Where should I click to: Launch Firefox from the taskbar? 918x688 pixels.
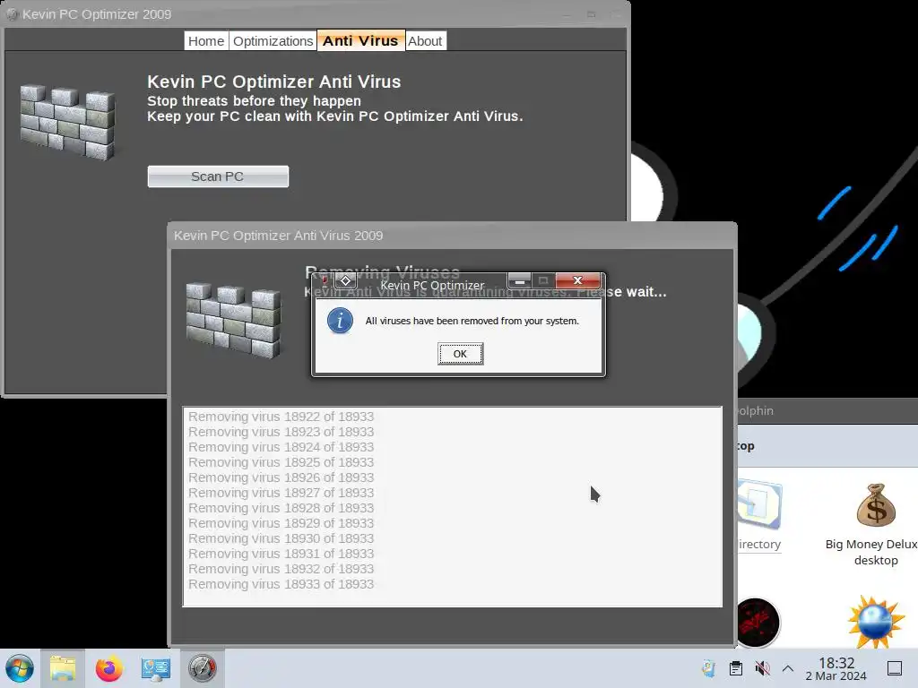click(108, 668)
